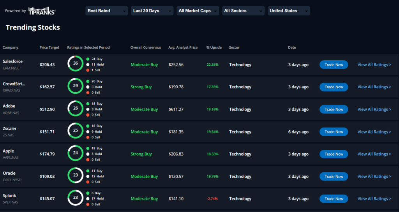Click Zscaler's 25 ratings donut chart
The image size is (399, 212).
tap(76, 130)
